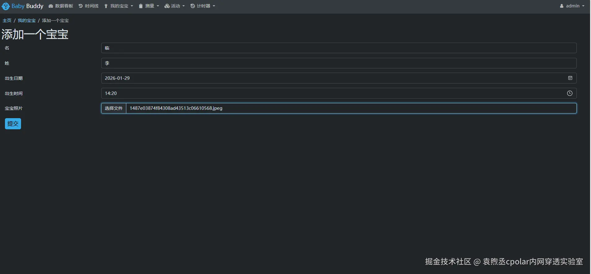This screenshot has width=591, height=274.
Task: Click the 出生日期 date field showing 2026-01-29
Action: (334, 78)
